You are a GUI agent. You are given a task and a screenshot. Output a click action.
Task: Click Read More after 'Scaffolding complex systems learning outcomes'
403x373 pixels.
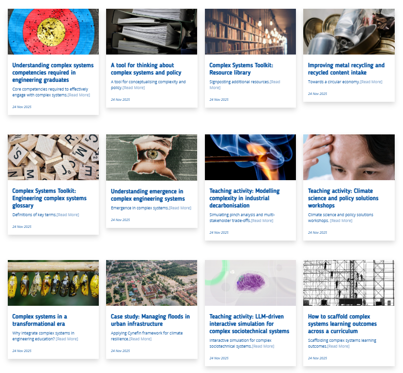(x=338, y=346)
